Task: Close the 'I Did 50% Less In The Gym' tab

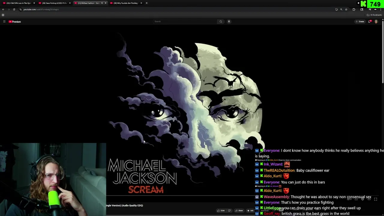Action: [34, 3]
